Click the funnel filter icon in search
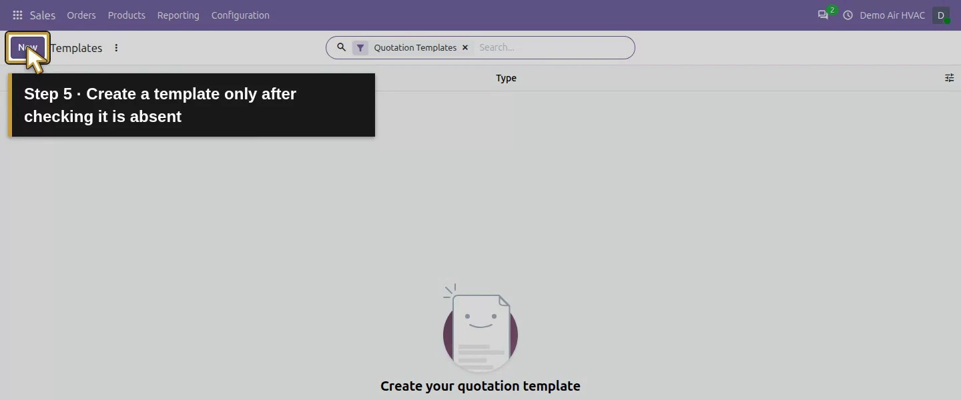The image size is (961, 400). 360,47
